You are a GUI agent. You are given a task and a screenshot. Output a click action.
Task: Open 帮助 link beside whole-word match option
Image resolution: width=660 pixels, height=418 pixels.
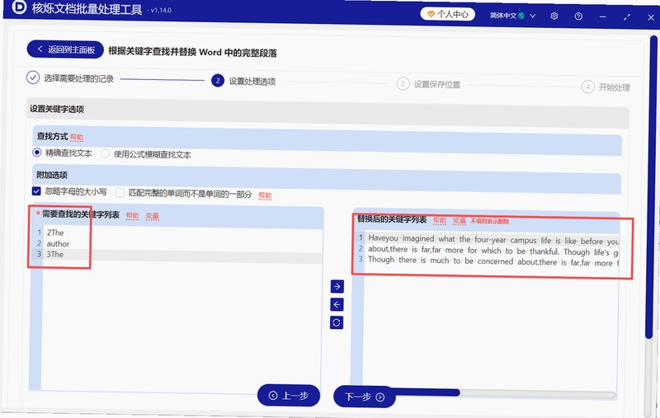265,195
